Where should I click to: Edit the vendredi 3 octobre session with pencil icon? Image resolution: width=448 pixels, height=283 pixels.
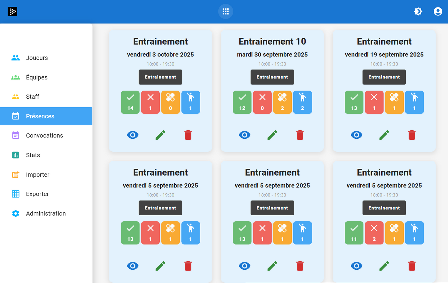click(x=160, y=135)
